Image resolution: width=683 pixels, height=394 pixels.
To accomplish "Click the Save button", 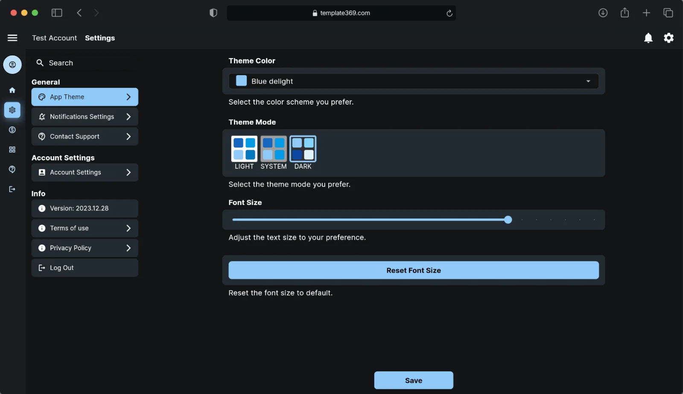I will pyautogui.click(x=414, y=380).
